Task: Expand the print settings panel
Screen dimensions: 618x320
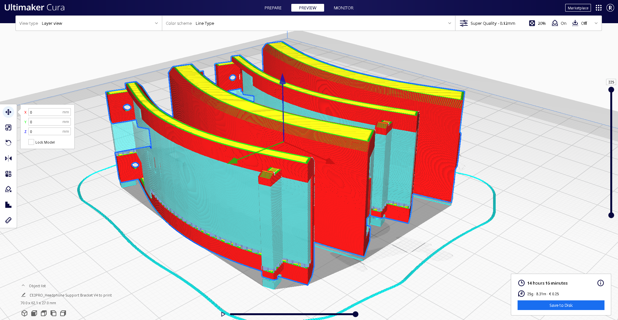Action: [595, 23]
